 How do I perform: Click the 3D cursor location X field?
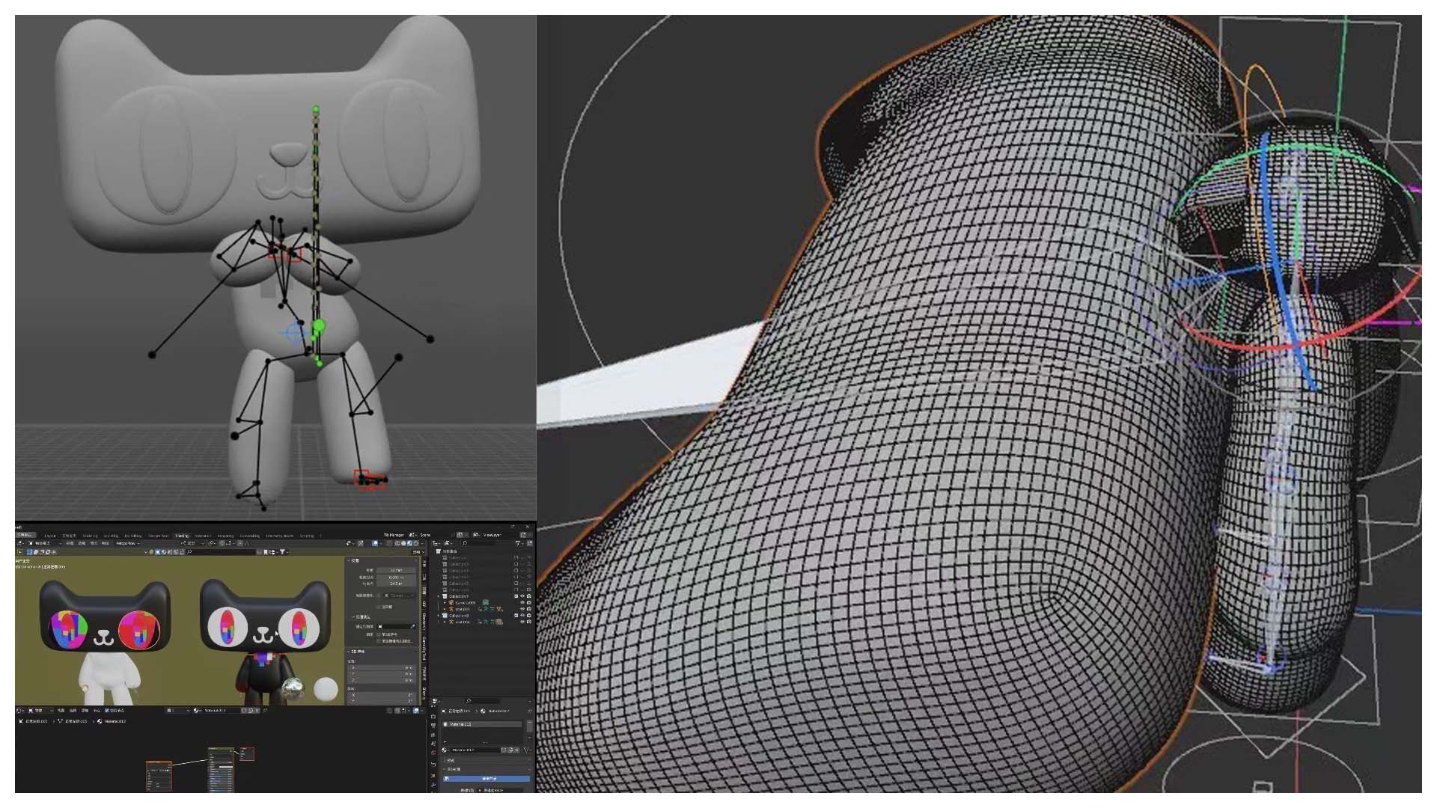pos(381,667)
